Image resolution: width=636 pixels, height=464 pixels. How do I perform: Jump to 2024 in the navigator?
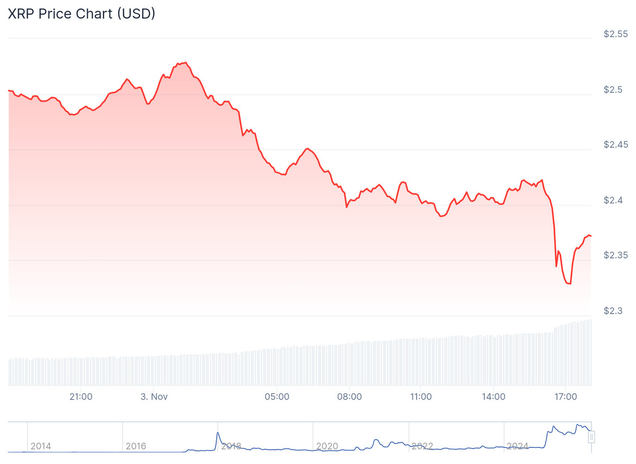(x=518, y=446)
